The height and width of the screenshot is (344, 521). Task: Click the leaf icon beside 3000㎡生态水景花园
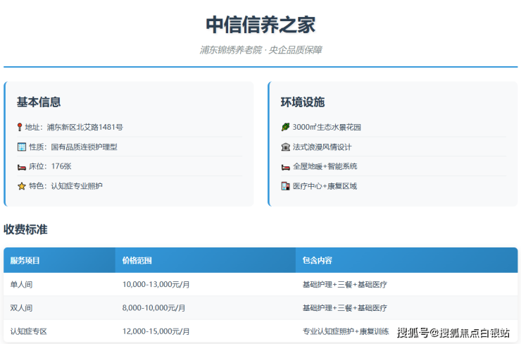tap(285, 128)
